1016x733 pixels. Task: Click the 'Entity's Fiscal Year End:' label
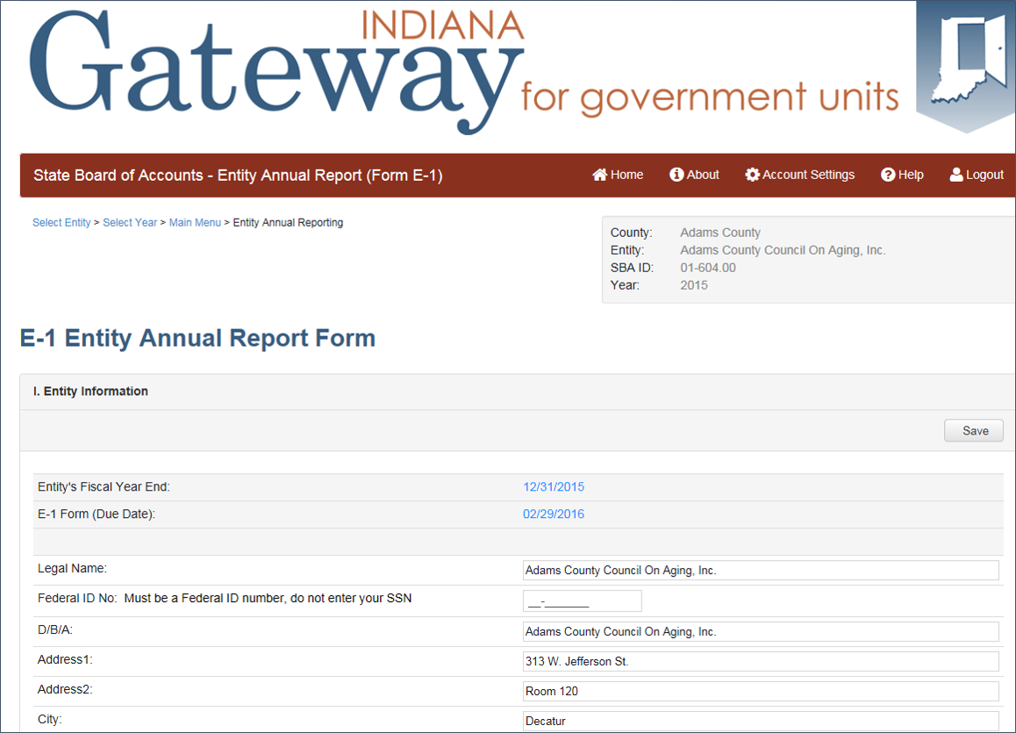pos(104,486)
